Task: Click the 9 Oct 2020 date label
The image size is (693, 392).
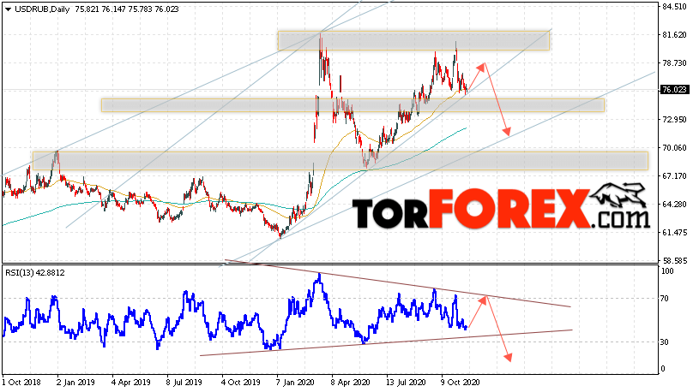Action: click(460, 383)
